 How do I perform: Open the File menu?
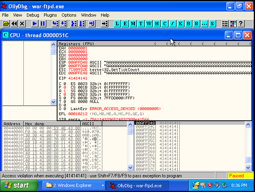coord(5,15)
